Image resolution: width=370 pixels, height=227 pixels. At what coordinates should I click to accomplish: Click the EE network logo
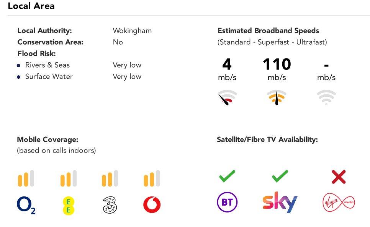coord(69,205)
